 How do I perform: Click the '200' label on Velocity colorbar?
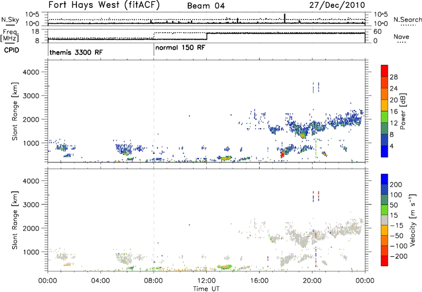[396, 184]
